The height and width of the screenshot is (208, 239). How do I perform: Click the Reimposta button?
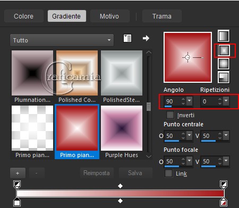coord(97,173)
